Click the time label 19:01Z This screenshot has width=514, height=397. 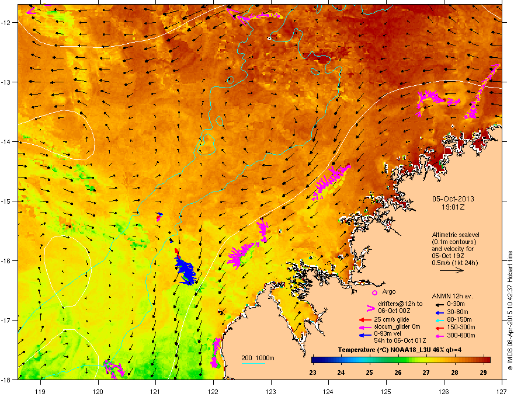pyautogui.click(x=453, y=207)
